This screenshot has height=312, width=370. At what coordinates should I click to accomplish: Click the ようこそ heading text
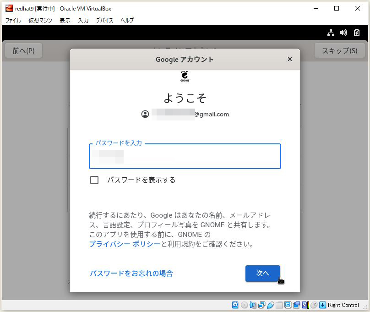click(x=185, y=98)
